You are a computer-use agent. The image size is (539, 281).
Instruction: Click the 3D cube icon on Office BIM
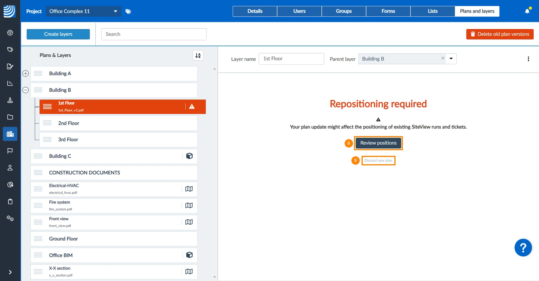click(189, 255)
